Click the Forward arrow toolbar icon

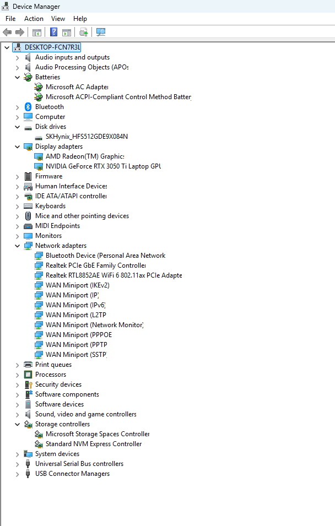coord(20,32)
